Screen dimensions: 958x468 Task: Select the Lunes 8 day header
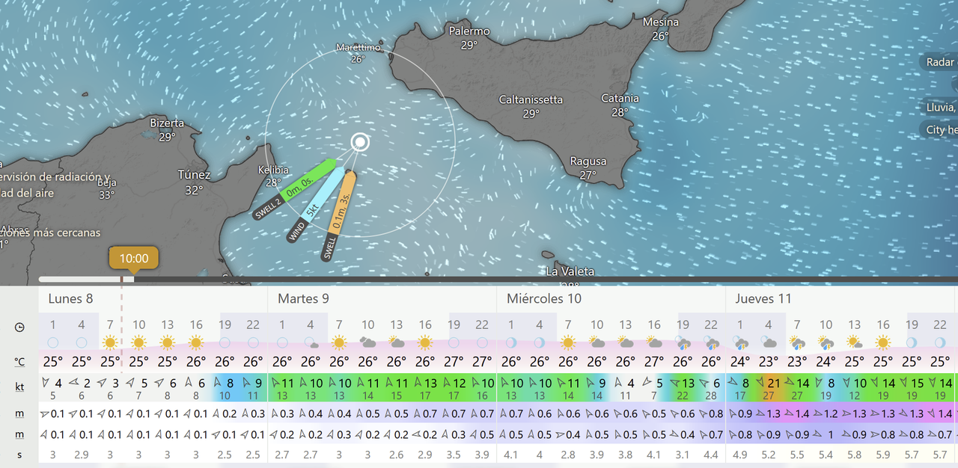pyautogui.click(x=70, y=298)
